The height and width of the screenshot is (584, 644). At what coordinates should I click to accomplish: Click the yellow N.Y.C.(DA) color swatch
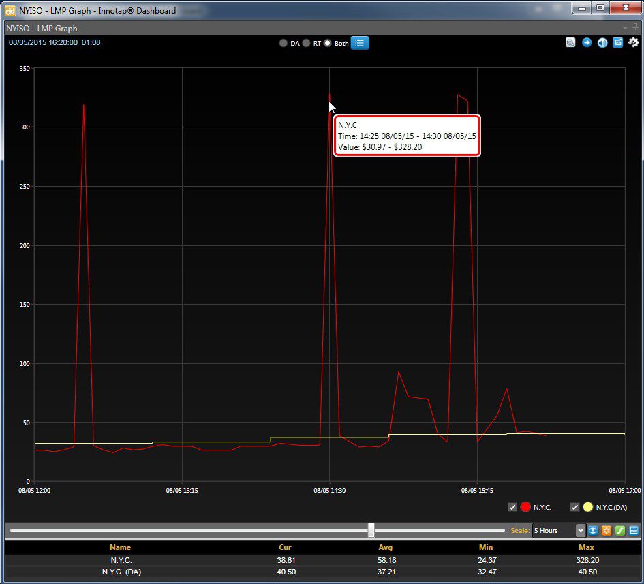click(587, 507)
